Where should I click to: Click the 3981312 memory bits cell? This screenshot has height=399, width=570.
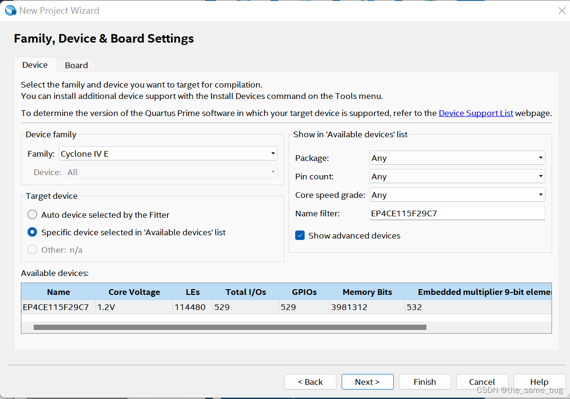[367, 307]
